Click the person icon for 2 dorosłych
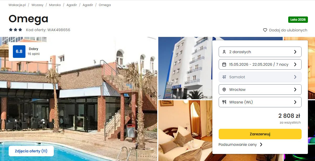Screen dimensions: 315x161 pos(224,52)
